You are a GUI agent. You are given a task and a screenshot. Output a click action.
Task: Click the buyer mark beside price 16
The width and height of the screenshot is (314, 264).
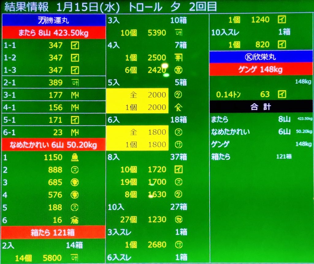pyautogui.click(x=75, y=220)
